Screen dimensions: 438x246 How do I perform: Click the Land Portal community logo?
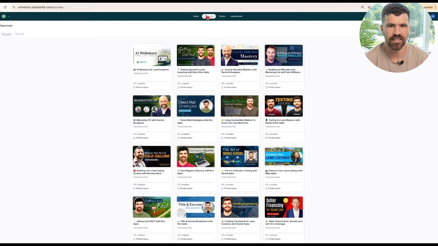click(4, 16)
